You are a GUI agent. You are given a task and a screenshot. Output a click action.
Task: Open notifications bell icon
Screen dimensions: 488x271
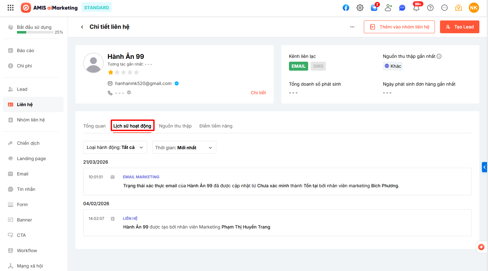pos(416,8)
